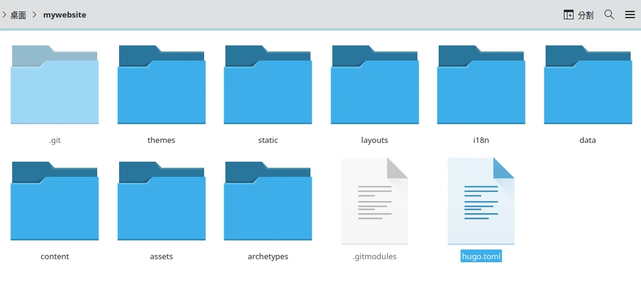
Task: Select the data folder icon
Action: pyautogui.click(x=588, y=85)
